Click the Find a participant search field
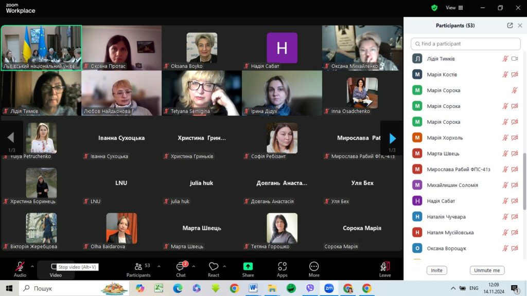This screenshot has width=527, height=296. tap(466, 44)
